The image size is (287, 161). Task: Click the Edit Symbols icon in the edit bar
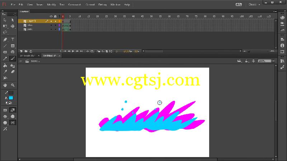tap(247, 61)
